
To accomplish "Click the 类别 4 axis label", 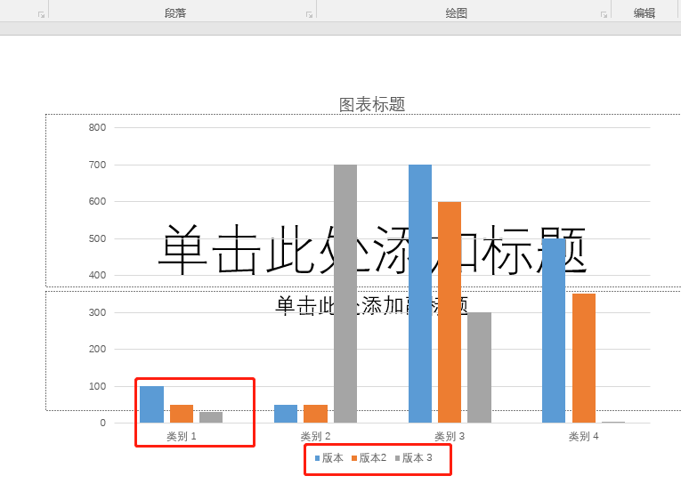I will click(583, 436).
